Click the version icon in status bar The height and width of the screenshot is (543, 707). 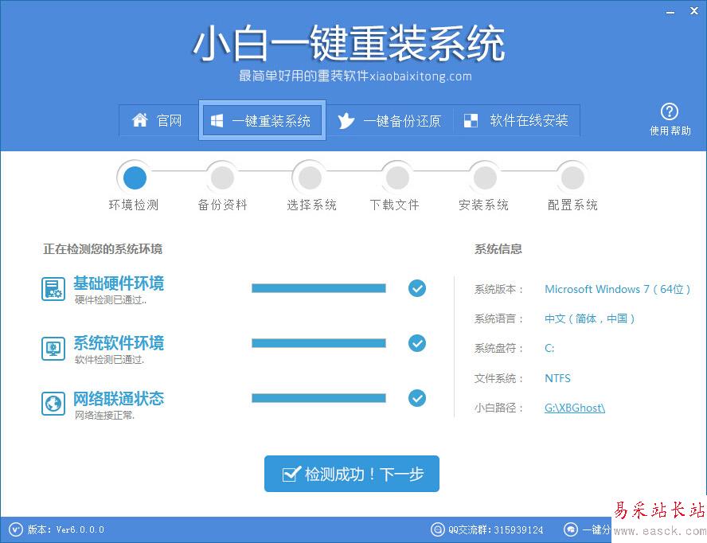[15, 529]
